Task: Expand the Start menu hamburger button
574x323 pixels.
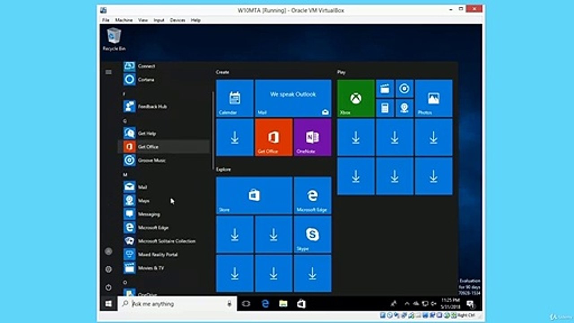Action: click(x=109, y=72)
